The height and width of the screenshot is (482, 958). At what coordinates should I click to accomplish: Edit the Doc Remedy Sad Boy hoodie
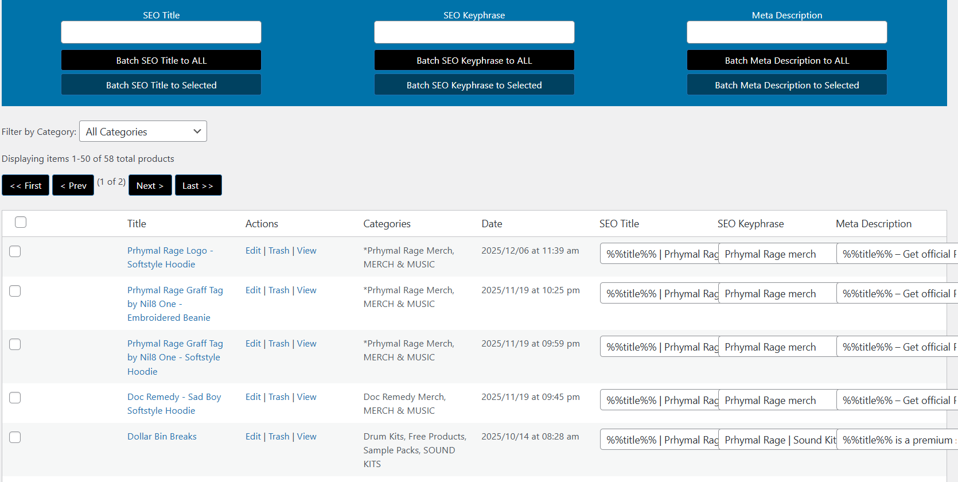coord(253,397)
